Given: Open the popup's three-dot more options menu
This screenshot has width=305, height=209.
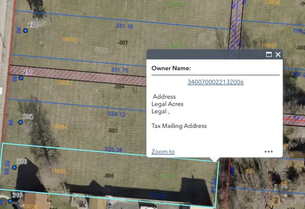Looking at the screenshot, I should pos(269,151).
